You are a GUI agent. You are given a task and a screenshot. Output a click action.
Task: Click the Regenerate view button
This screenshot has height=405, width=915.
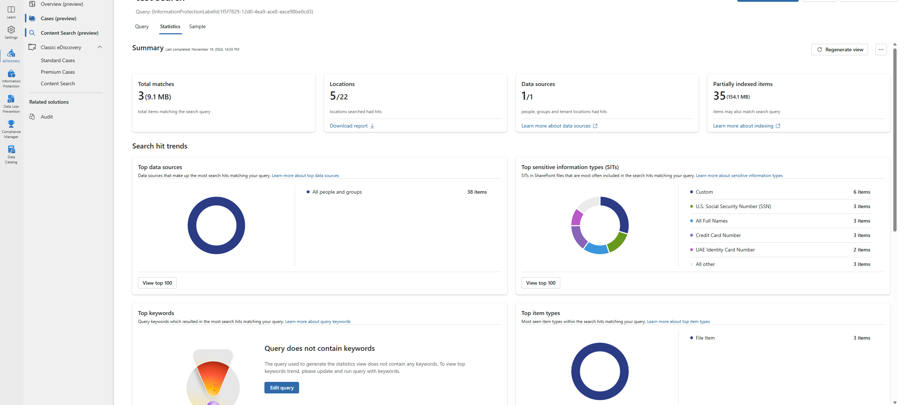tap(840, 49)
